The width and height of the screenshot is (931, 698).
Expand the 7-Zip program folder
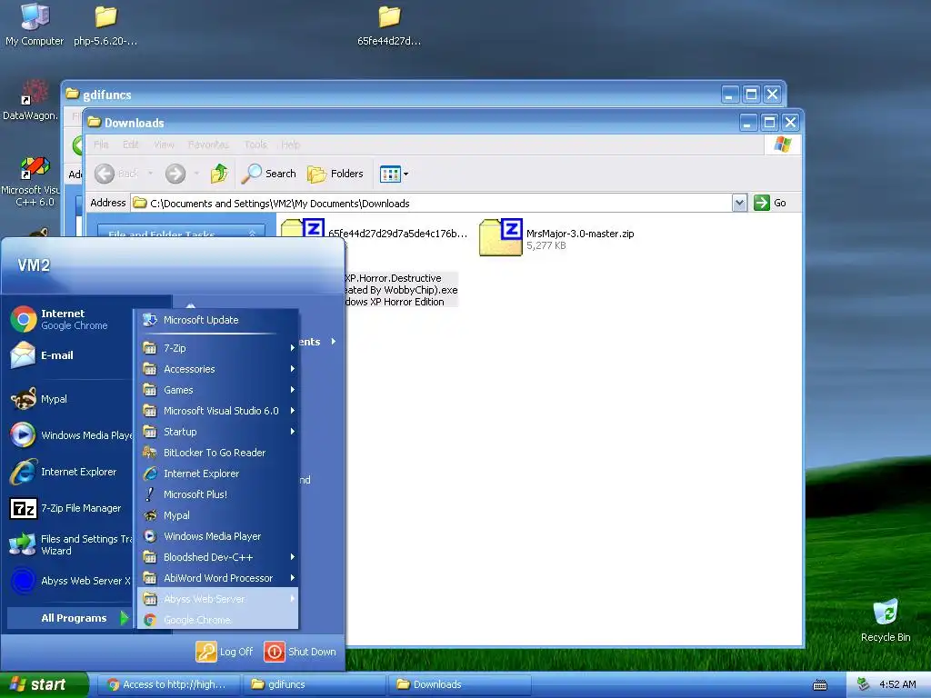(218, 348)
